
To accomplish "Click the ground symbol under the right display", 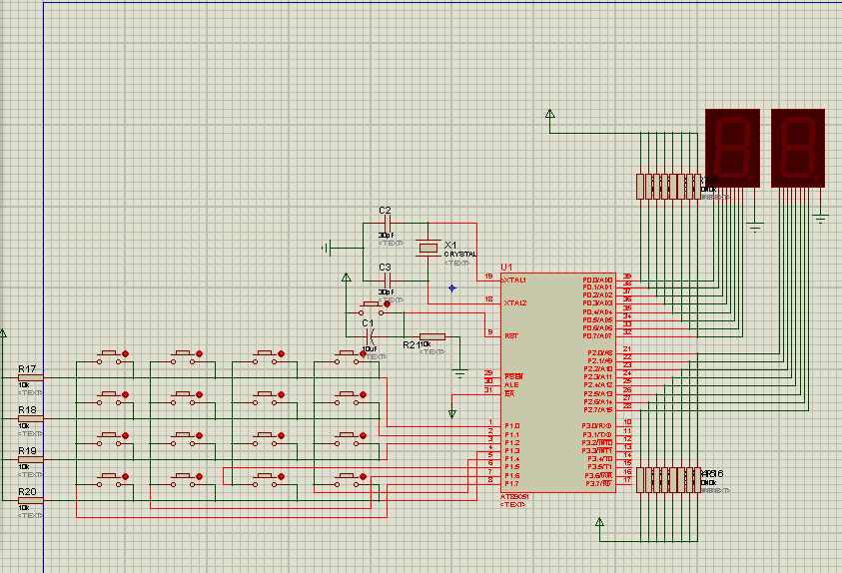I will [820, 219].
